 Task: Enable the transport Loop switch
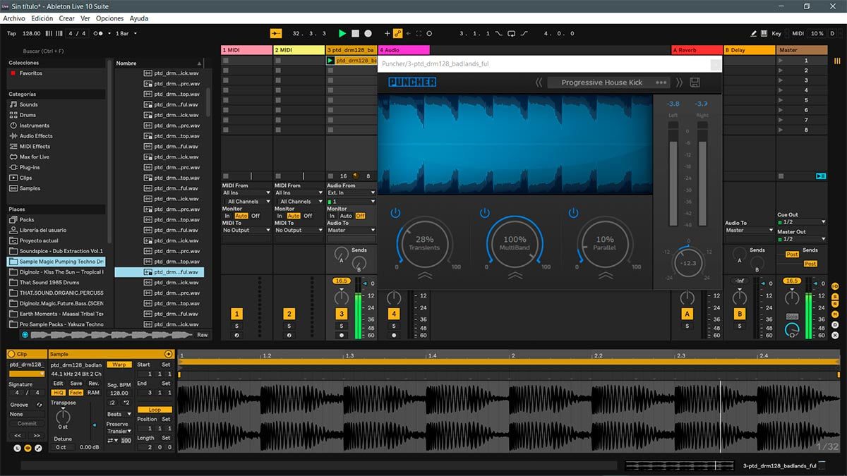point(510,33)
